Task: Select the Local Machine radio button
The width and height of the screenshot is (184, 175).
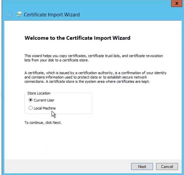Action: [31, 108]
